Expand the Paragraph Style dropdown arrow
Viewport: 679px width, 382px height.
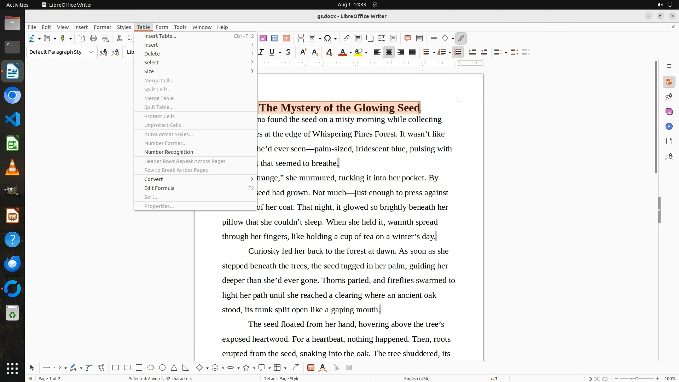pyautogui.click(x=91, y=52)
